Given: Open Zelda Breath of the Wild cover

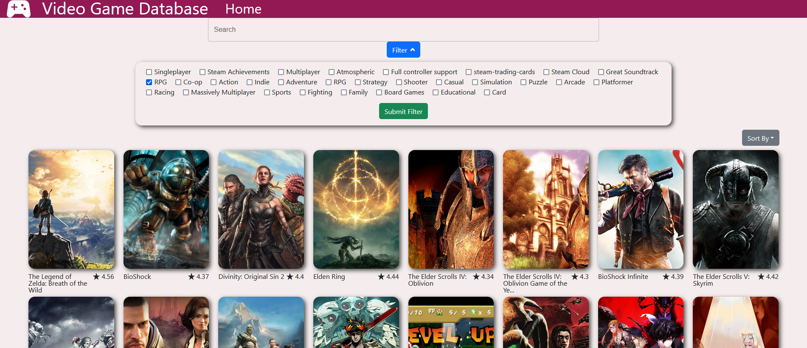Looking at the screenshot, I should pos(71,209).
